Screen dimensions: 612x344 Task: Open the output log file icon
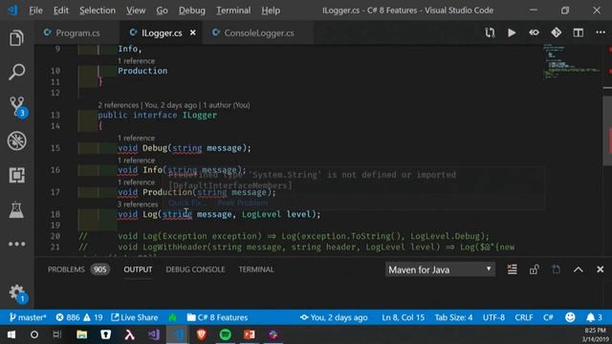pyautogui.click(x=556, y=269)
